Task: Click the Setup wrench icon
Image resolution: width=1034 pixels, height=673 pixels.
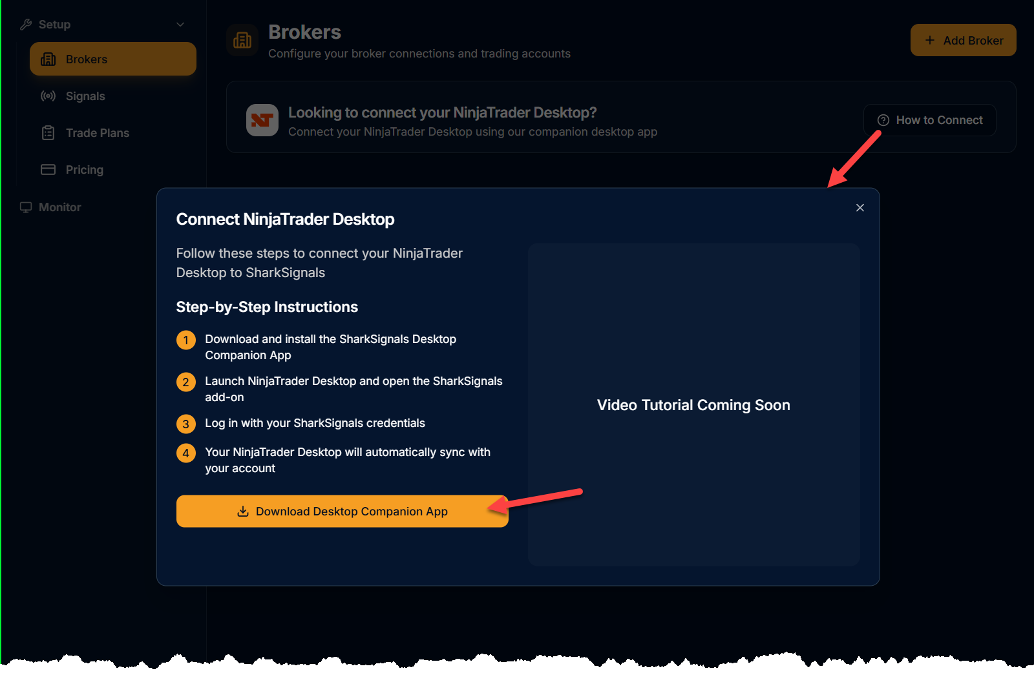Action: click(26, 25)
